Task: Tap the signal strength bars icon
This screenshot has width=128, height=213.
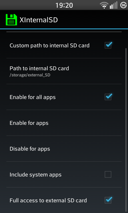Action: click(113, 5)
